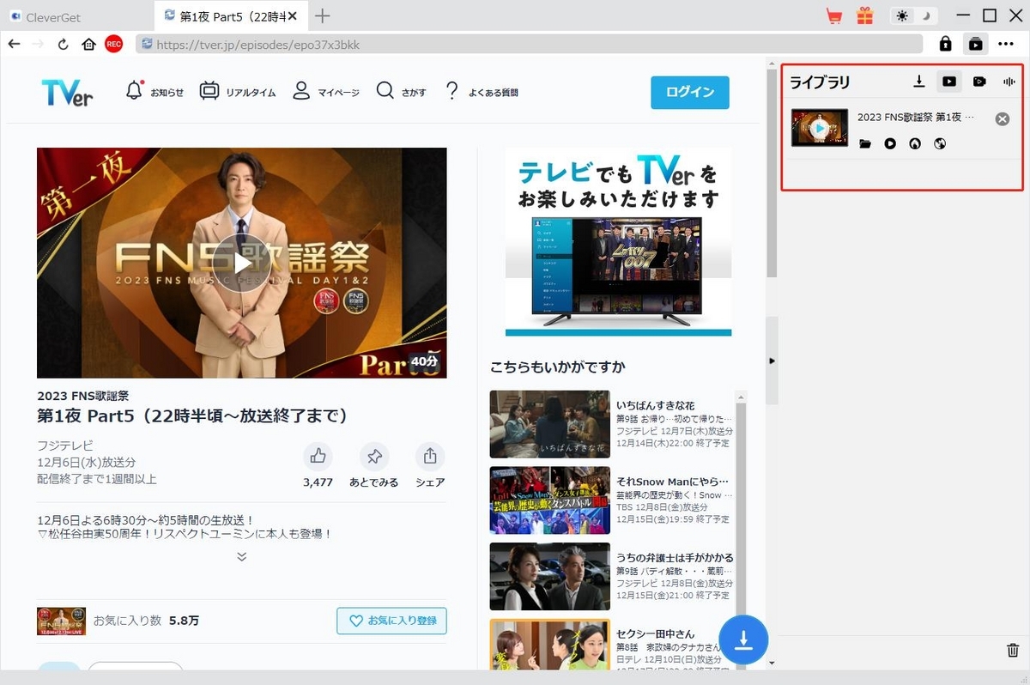Viewport: 1030px width, 685px height.
Task: Click the 2023 FNS歌謡祭 第1夜 library title
Action: click(915, 117)
